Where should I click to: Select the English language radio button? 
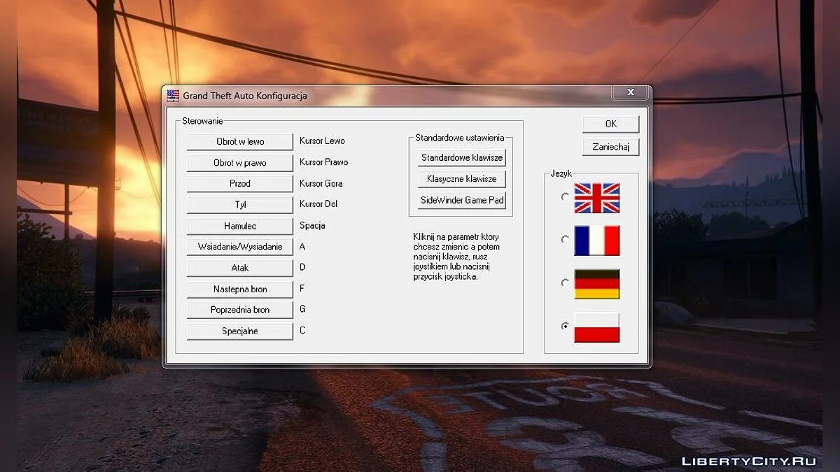(565, 197)
